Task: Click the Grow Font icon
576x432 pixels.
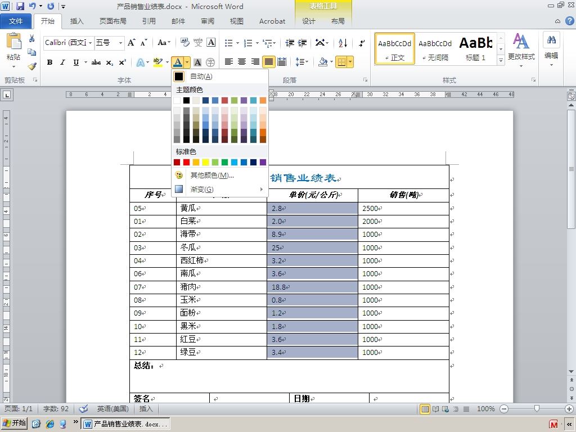Action: (131, 43)
